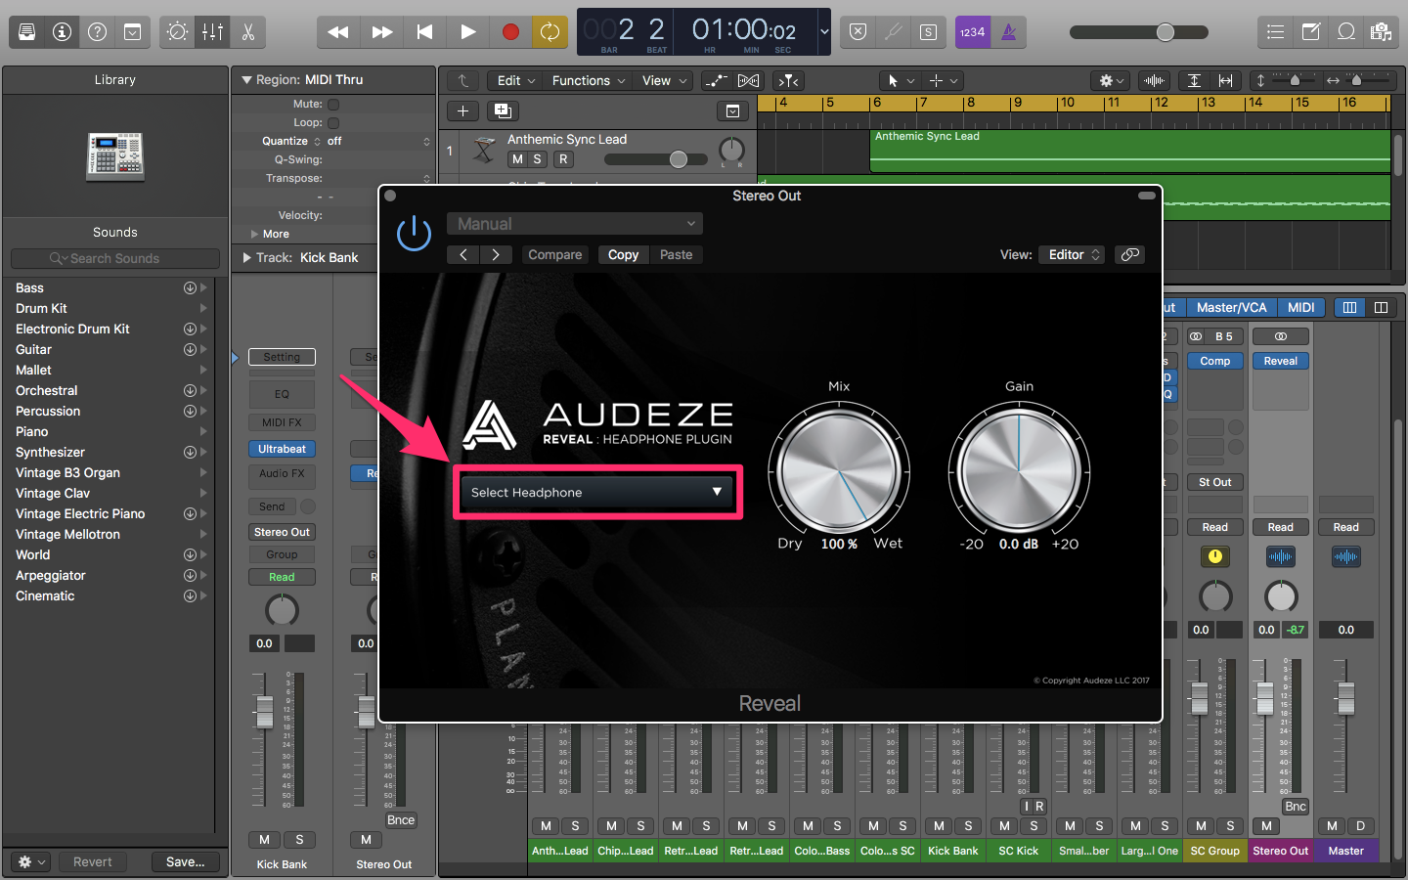Click the Fast Forward transport button
Viewport: 1408px width, 880px height.
[x=381, y=32]
